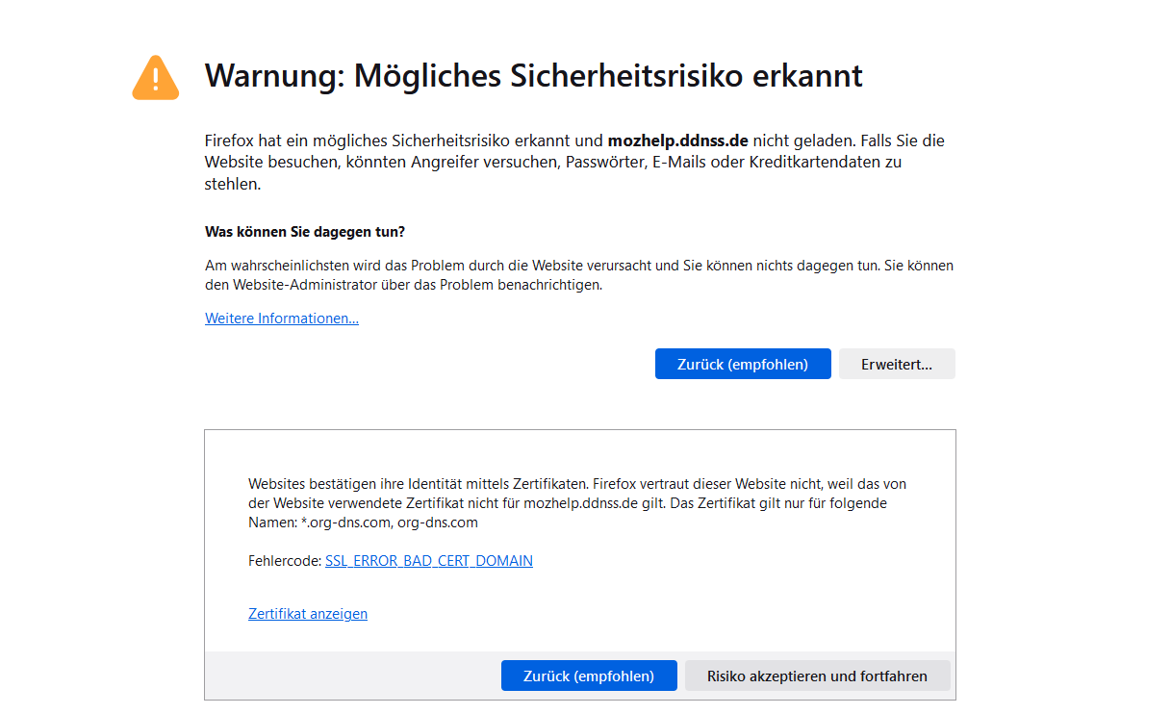Collapse the advanced section via "Erweitert…"
Image resolution: width=1171 pixels, height=714 pixels.
coord(896,364)
